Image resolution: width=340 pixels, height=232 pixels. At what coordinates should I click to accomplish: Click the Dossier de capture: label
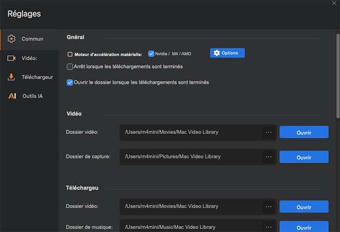[x=88, y=157]
